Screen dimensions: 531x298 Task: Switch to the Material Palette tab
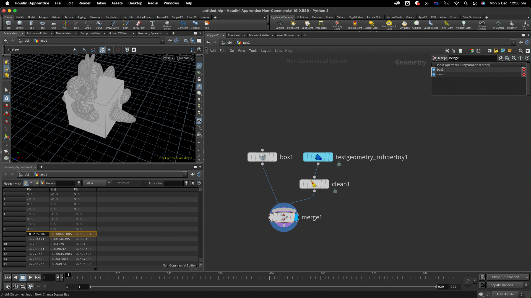pos(259,35)
